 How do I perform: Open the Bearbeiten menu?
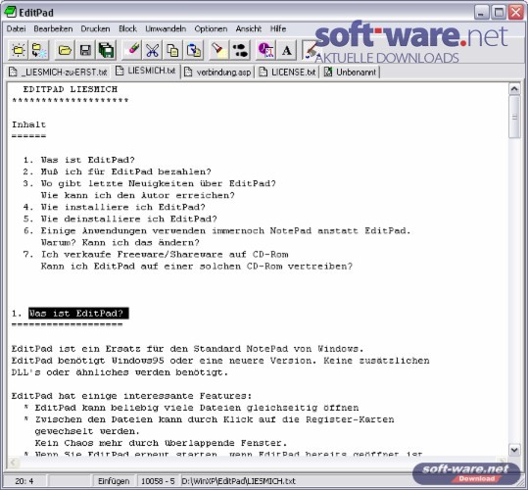coord(53,29)
